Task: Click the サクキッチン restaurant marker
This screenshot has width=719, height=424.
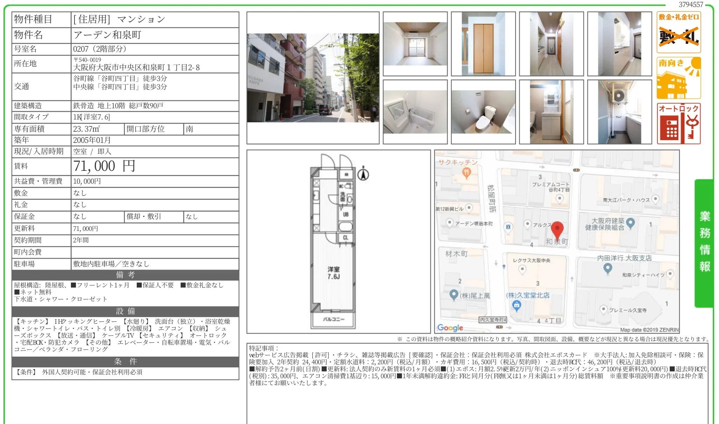Action: pos(466,173)
